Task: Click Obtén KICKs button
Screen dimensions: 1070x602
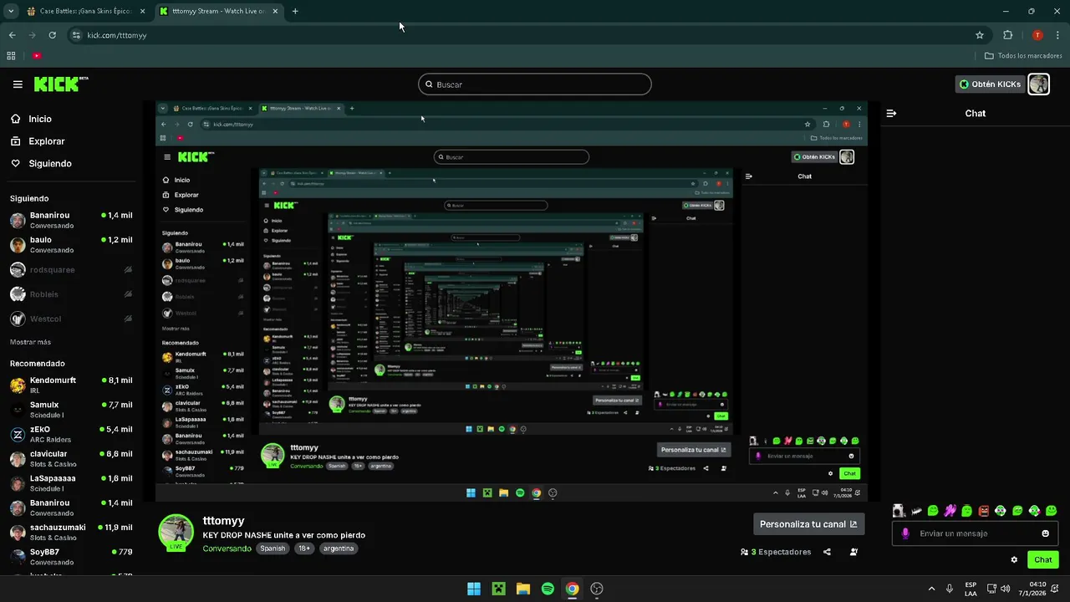Action: point(990,84)
